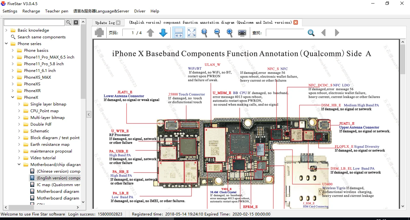The height and width of the screenshot is (220, 410).
Task: Clear the tree search box
Action: click(76, 22)
